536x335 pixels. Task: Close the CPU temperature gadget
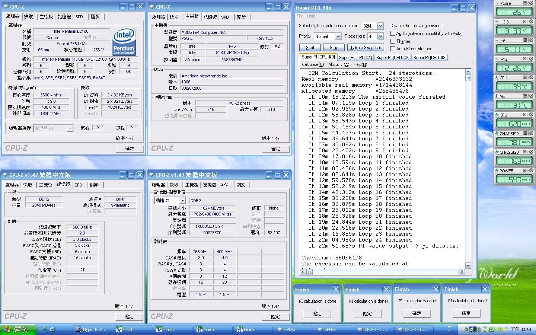pyautogui.click(x=531, y=77)
